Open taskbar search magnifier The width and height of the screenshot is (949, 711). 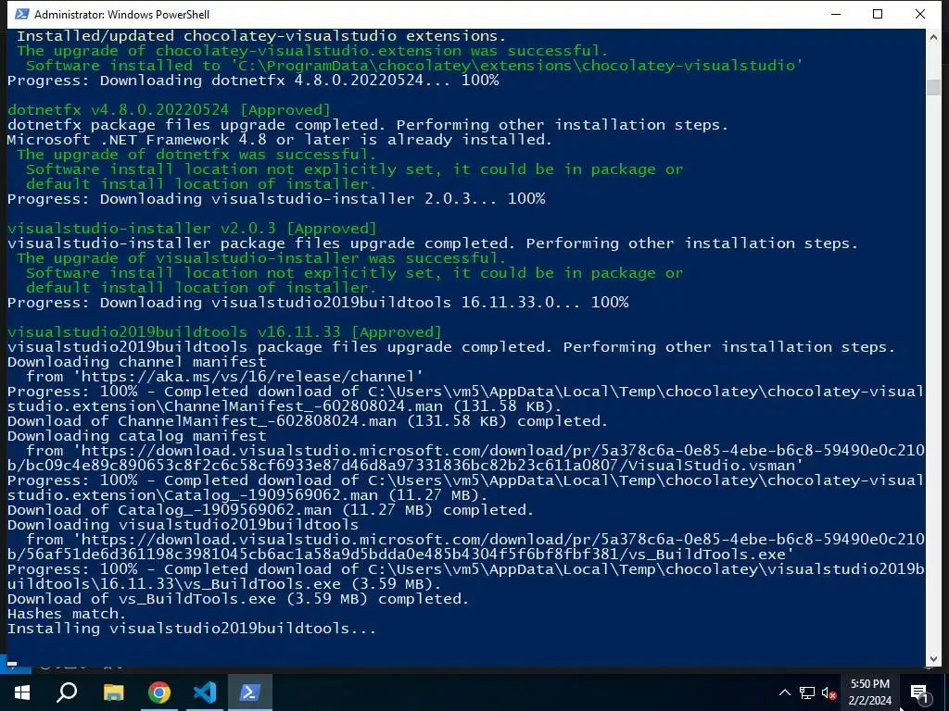pos(67,692)
